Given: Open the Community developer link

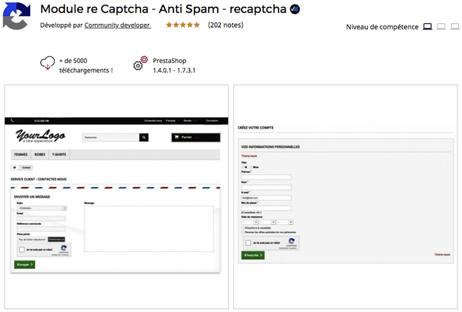Looking at the screenshot, I should (118, 25).
